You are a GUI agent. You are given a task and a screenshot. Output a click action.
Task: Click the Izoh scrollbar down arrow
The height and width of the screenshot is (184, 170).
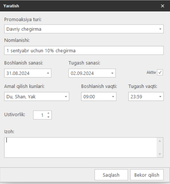tap(160, 154)
